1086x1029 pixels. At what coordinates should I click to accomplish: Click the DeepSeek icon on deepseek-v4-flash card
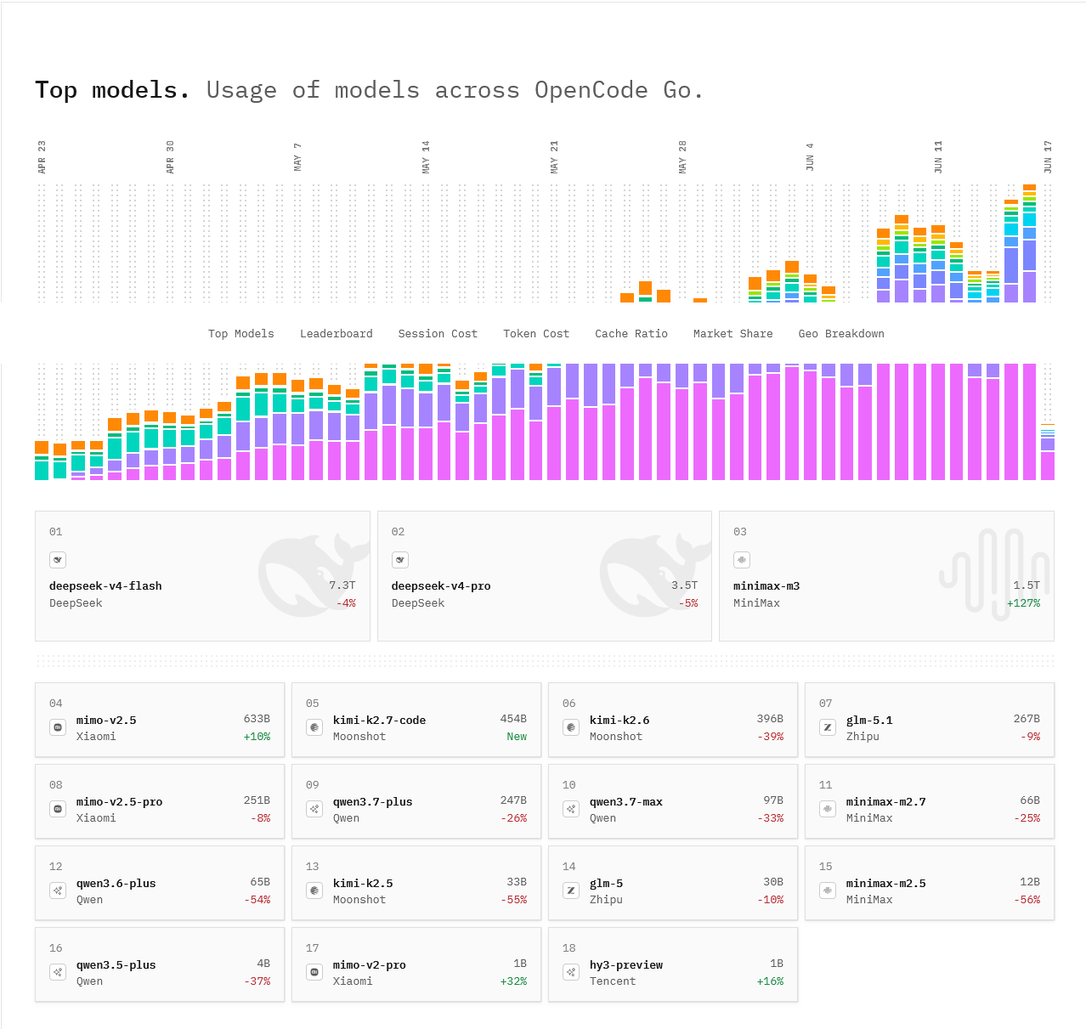pyautogui.click(x=58, y=560)
